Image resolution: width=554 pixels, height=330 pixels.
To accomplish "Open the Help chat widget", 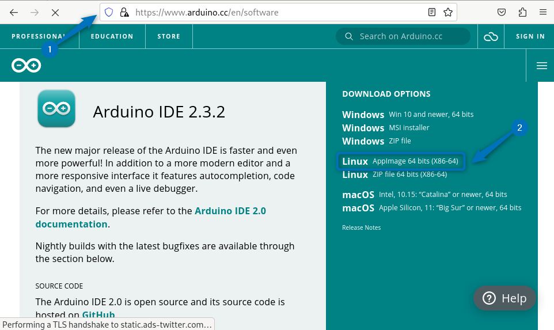I will (504, 298).
